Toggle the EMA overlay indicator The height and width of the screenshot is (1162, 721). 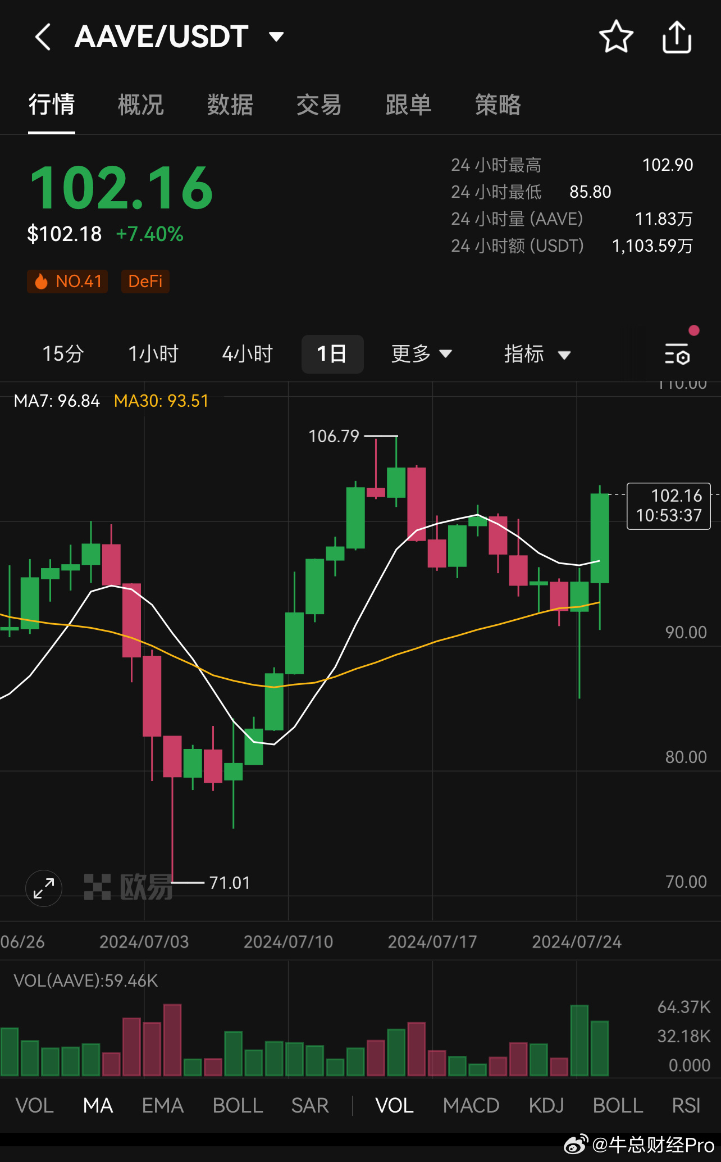point(163,1105)
